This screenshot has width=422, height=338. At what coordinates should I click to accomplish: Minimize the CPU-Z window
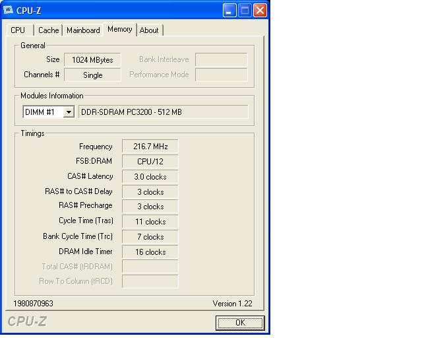229,11
